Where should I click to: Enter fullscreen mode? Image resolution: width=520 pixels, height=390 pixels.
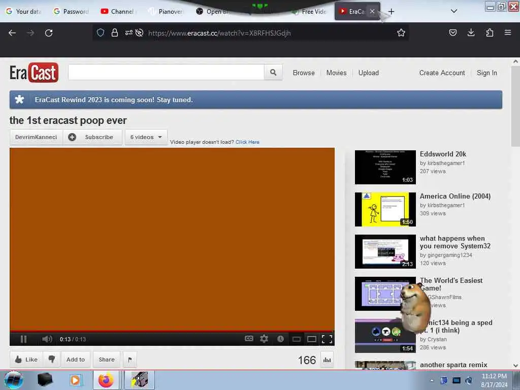coord(327,339)
